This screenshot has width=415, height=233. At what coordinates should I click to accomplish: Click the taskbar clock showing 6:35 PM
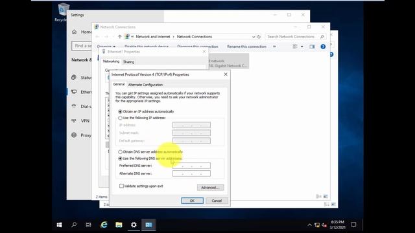click(337, 225)
